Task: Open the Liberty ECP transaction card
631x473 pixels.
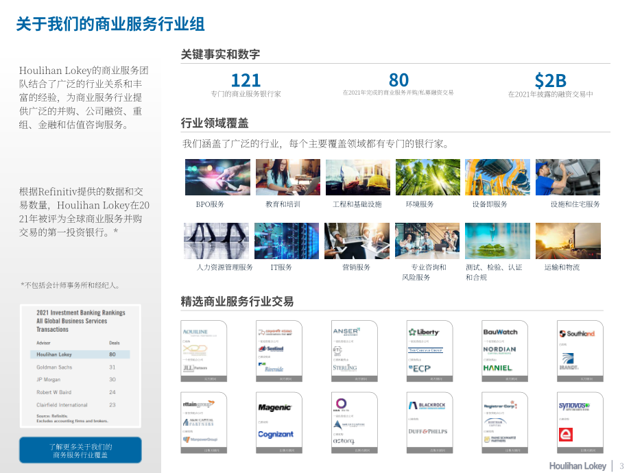Action: (x=429, y=351)
